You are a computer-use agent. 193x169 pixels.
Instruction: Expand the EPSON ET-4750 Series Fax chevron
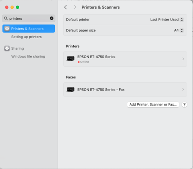pyautogui.click(x=183, y=89)
